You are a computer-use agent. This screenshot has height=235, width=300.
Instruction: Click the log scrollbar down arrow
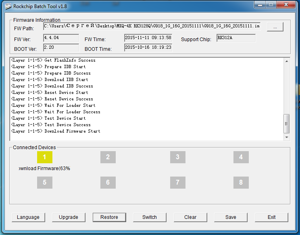click(287, 137)
